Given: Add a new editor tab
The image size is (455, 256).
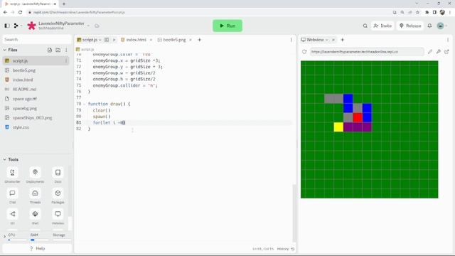Looking at the screenshot, I should point(199,40).
